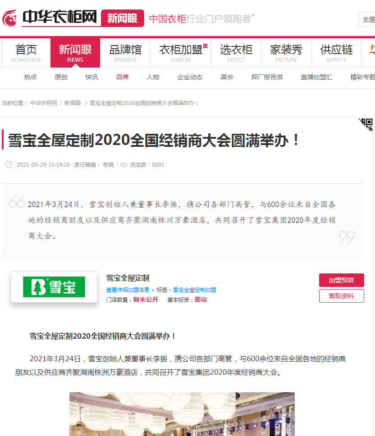Open the 供应链 SUPPLY tab
Viewport: 375px width, 436px height.
(x=336, y=53)
